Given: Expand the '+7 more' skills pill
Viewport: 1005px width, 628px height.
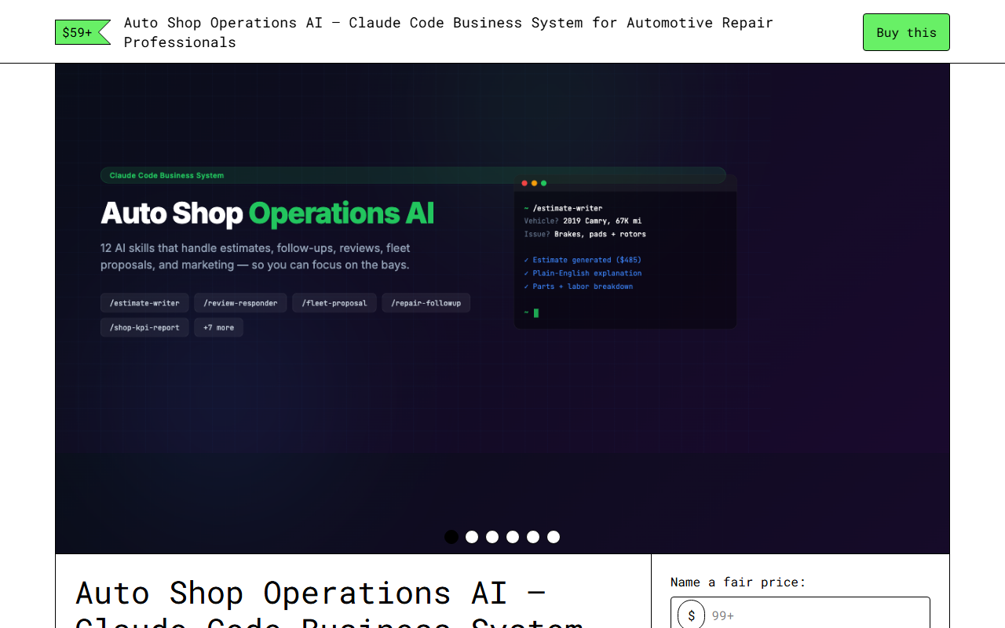Looking at the screenshot, I should tap(218, 327).
